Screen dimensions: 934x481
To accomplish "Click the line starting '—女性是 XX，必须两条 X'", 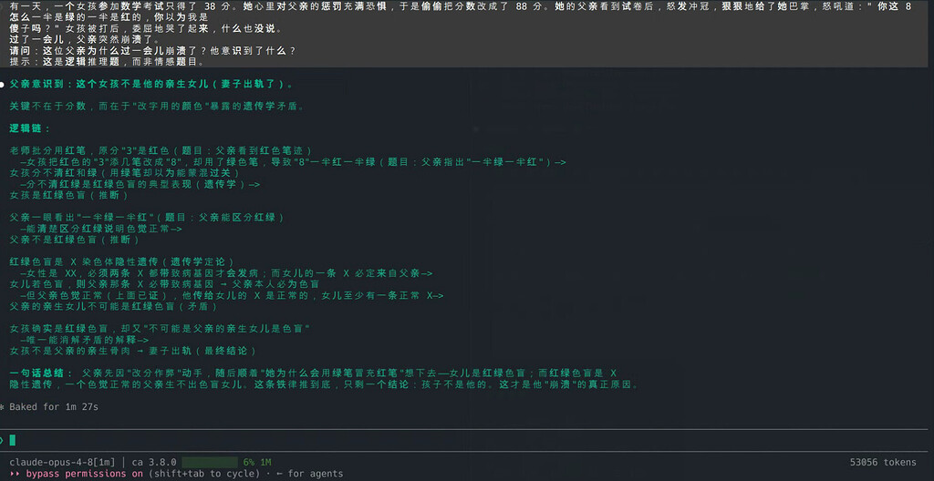I will click(226, 273).
